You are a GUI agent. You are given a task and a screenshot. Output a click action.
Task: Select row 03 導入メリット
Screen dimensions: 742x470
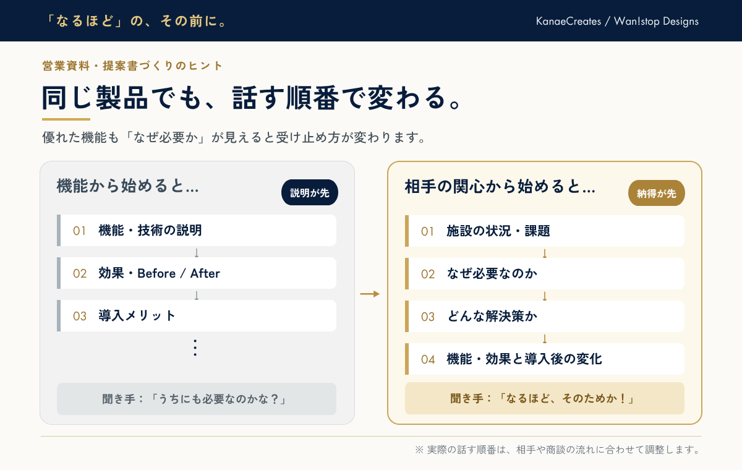coord(197,315)
